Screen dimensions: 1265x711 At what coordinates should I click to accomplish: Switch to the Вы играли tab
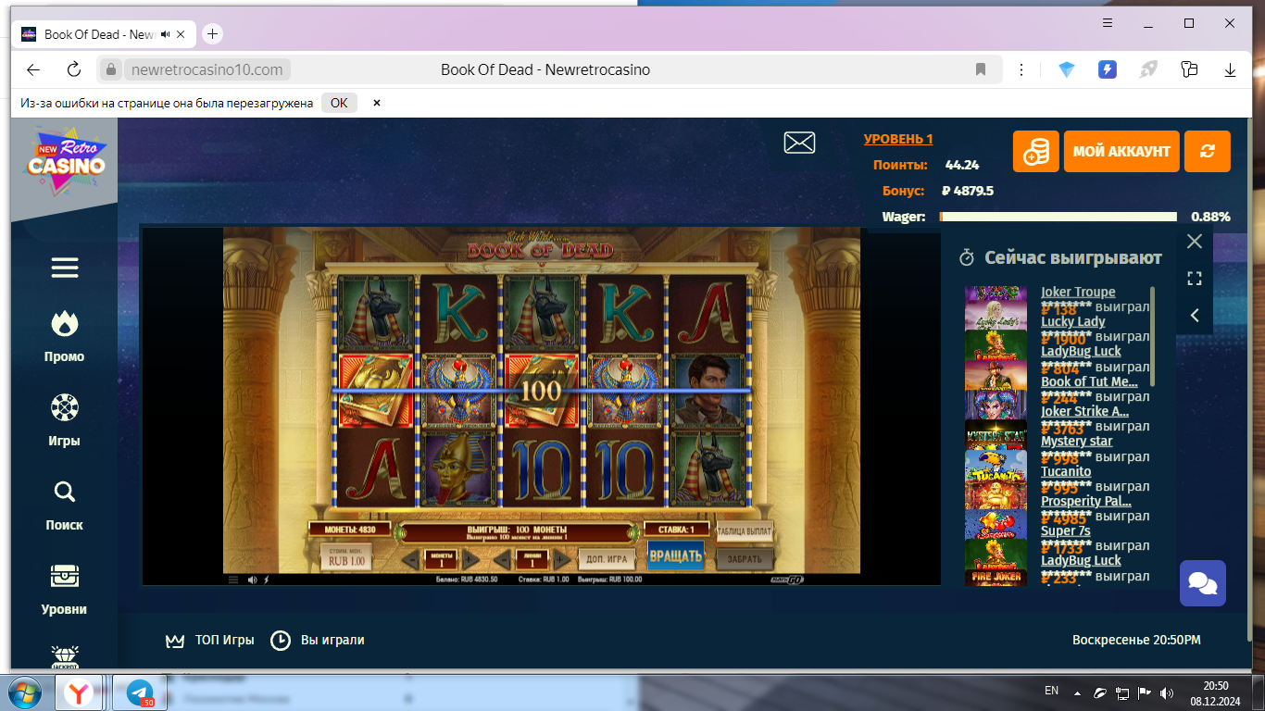pos(317,640)
